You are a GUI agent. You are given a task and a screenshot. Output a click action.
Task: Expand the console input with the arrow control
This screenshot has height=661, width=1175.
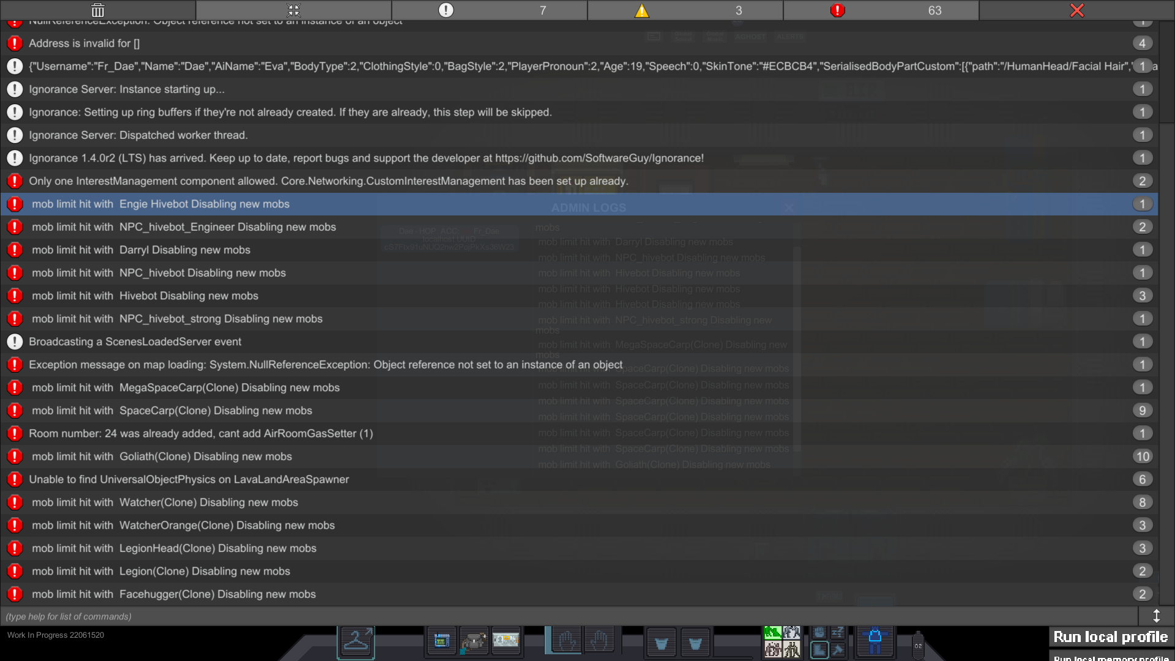pos(1157,616)
